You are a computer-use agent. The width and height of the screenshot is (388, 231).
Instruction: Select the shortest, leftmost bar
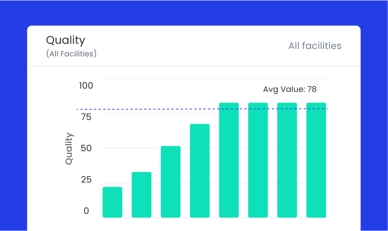coord(112,202)
